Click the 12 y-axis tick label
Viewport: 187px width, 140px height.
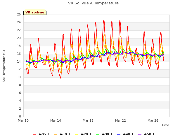pos(19,69)
